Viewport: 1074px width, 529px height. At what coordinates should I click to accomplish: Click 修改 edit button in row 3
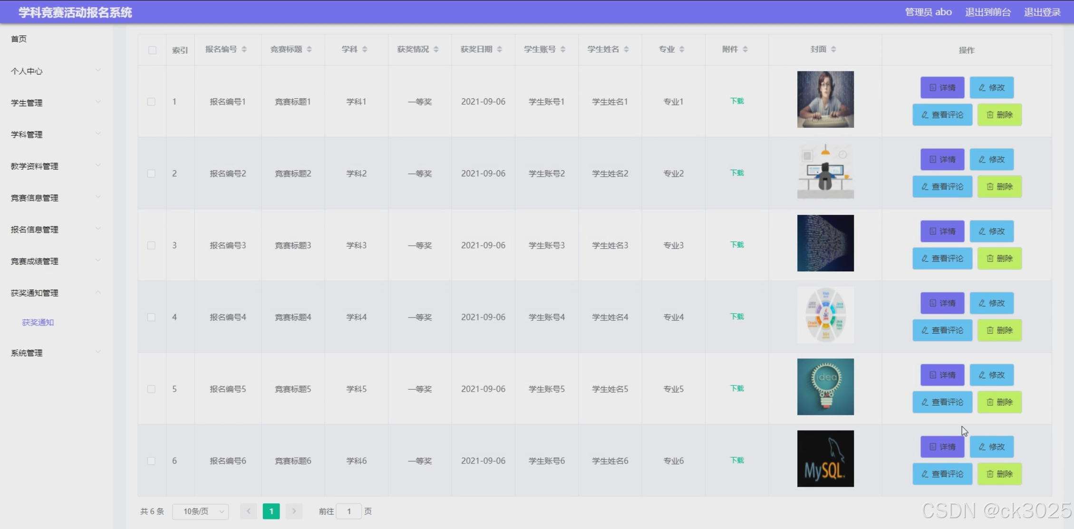[x=991, y=231]
